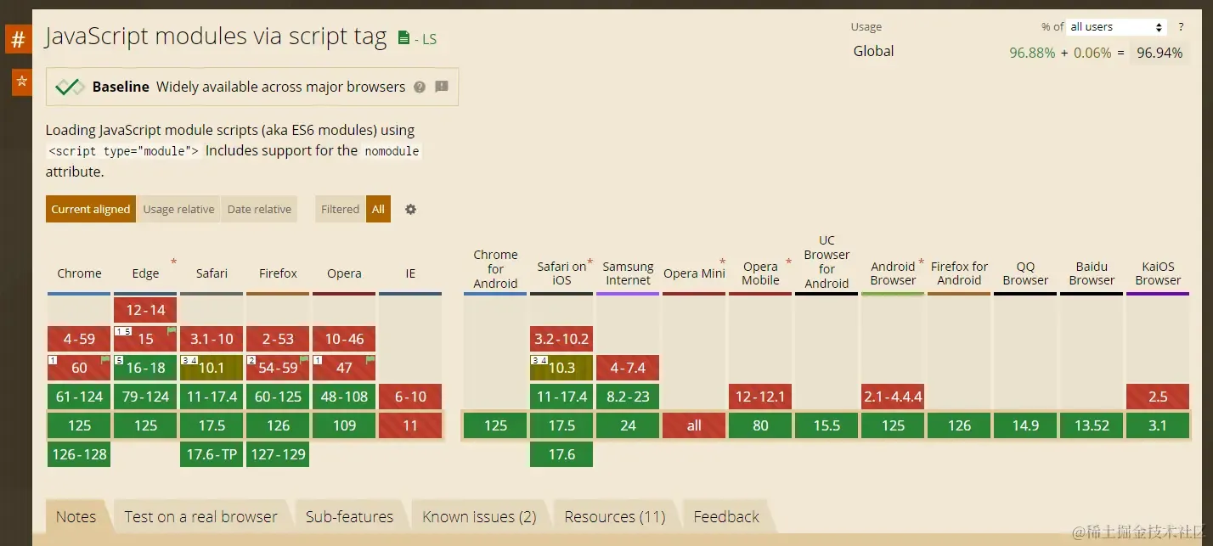The image size is (1213, 546).
Task: Open Baseline help question mark icon
Action: coord(420,87)
